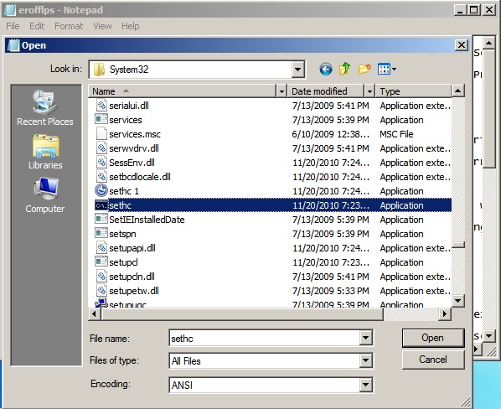Click the horizontal scroll right arrow

444,313
